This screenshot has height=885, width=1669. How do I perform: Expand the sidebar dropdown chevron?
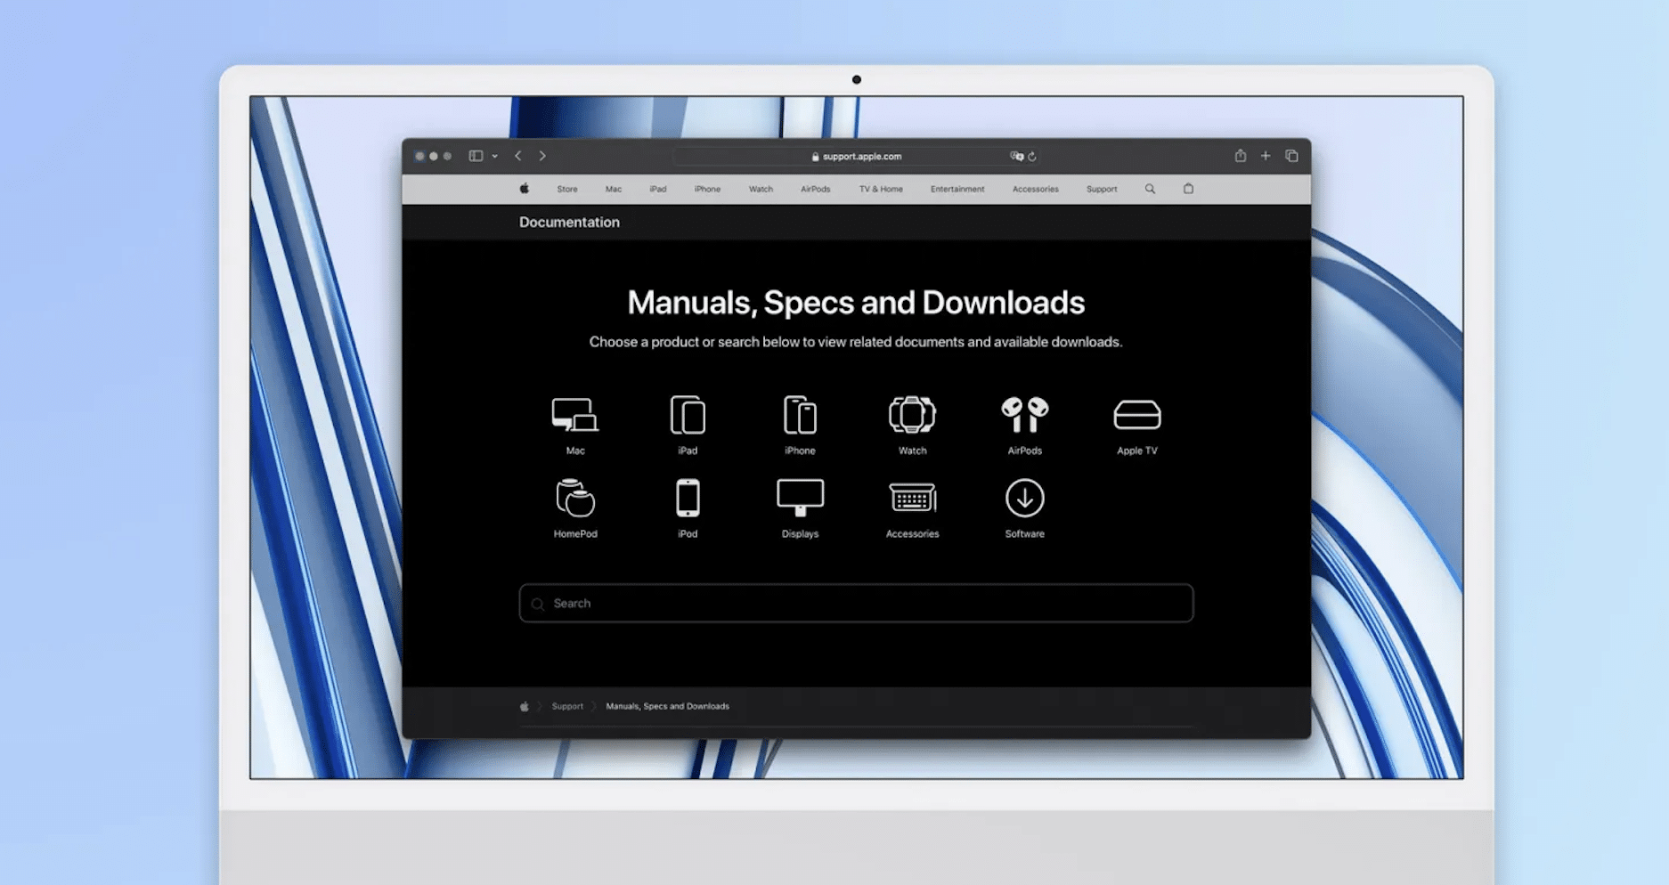[495, 157]
